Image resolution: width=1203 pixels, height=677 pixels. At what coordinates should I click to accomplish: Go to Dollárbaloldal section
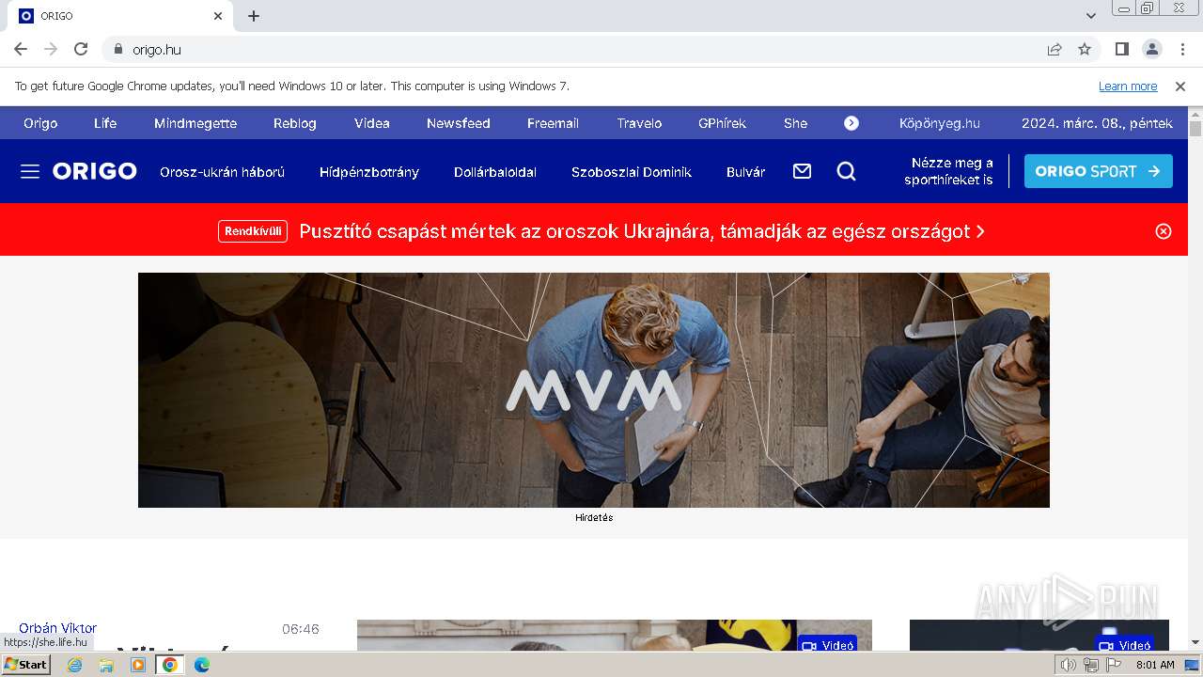(495, 172)
